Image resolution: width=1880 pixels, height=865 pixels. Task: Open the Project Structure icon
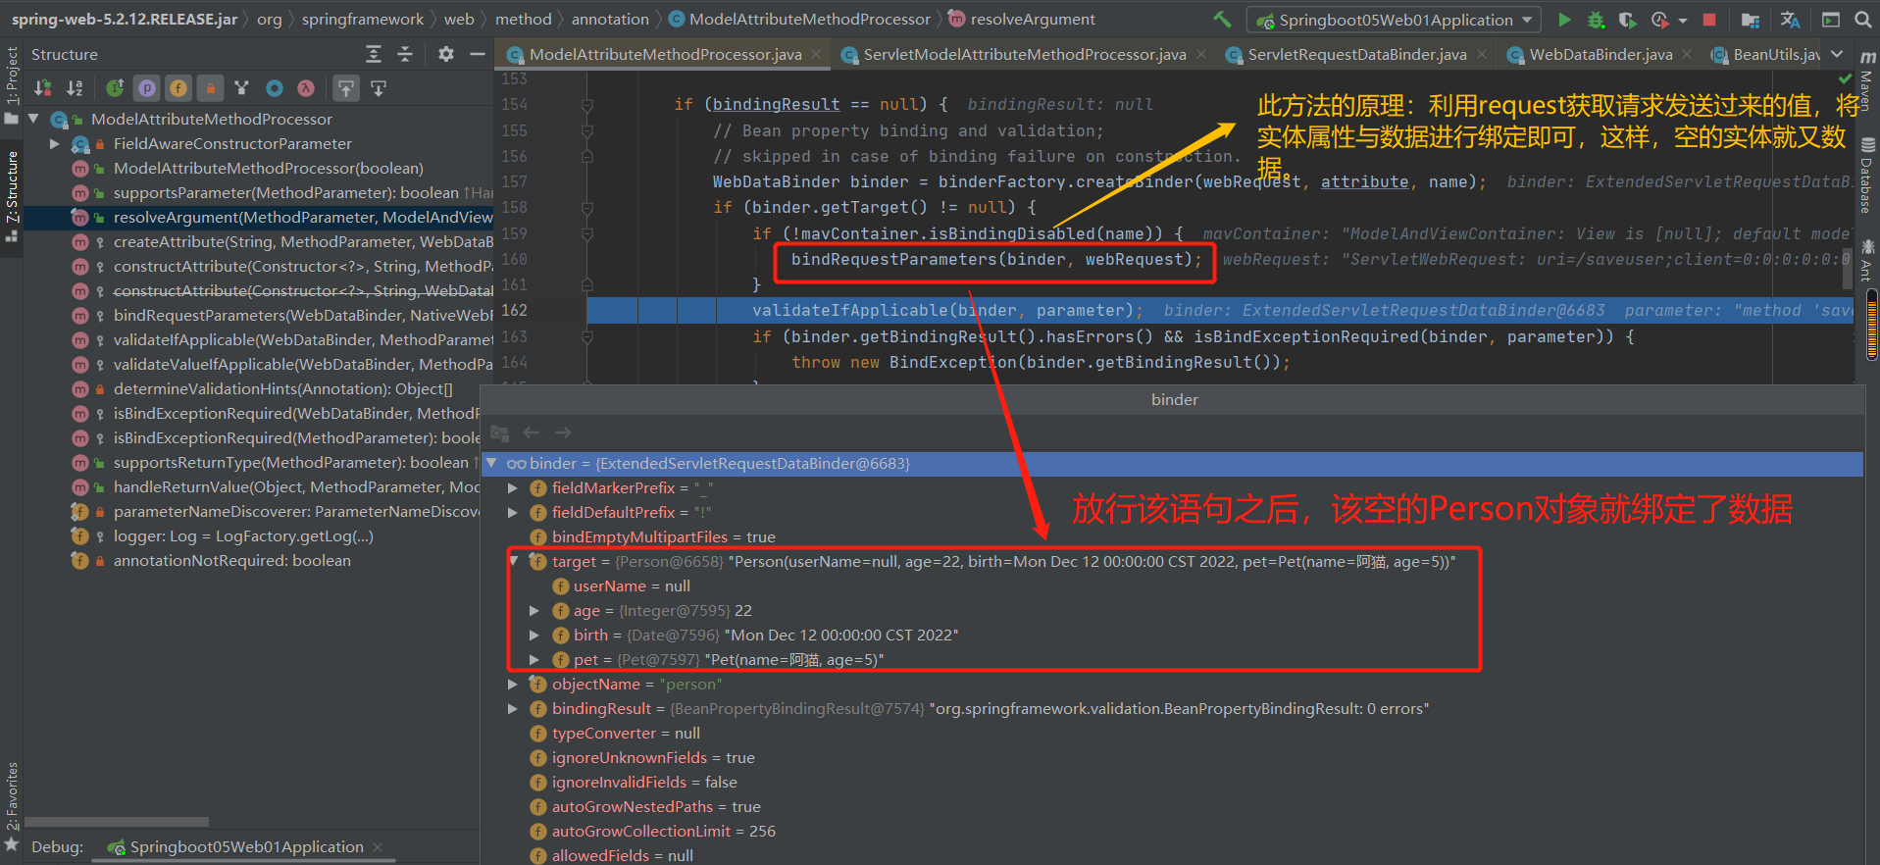click(x=1750, y=20)
